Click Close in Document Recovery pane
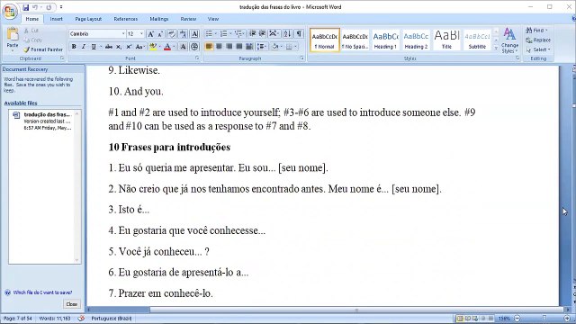576x324 pixels. click(x=72, y=304)
